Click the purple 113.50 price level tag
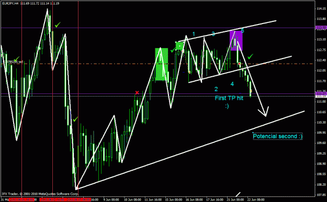Screen dimensions: 327x202 (x=321, y=28)
